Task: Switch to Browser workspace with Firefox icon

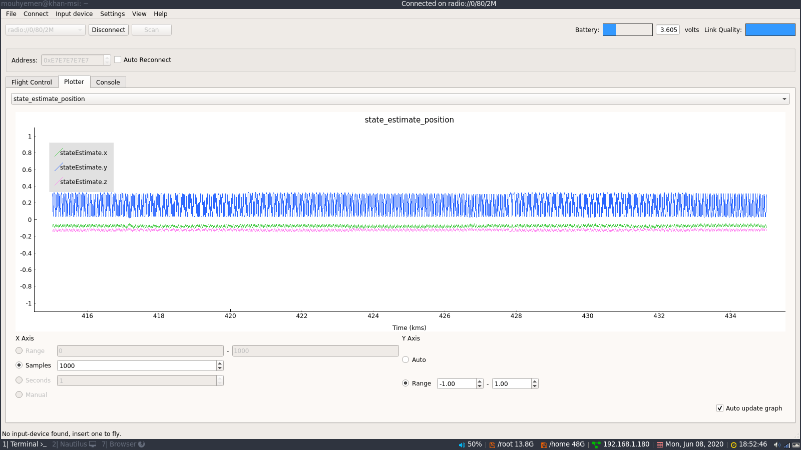Action: 123,444
